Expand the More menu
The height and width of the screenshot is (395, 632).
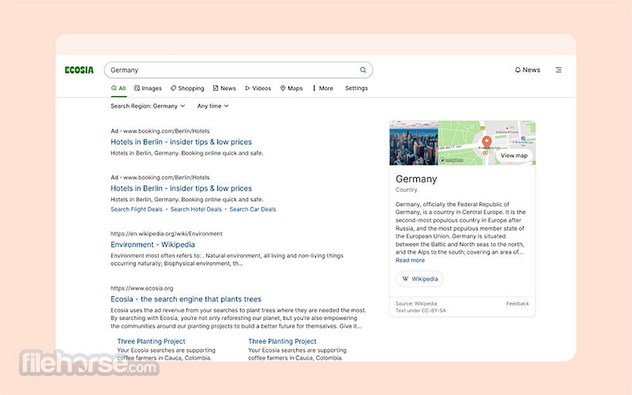323,88
